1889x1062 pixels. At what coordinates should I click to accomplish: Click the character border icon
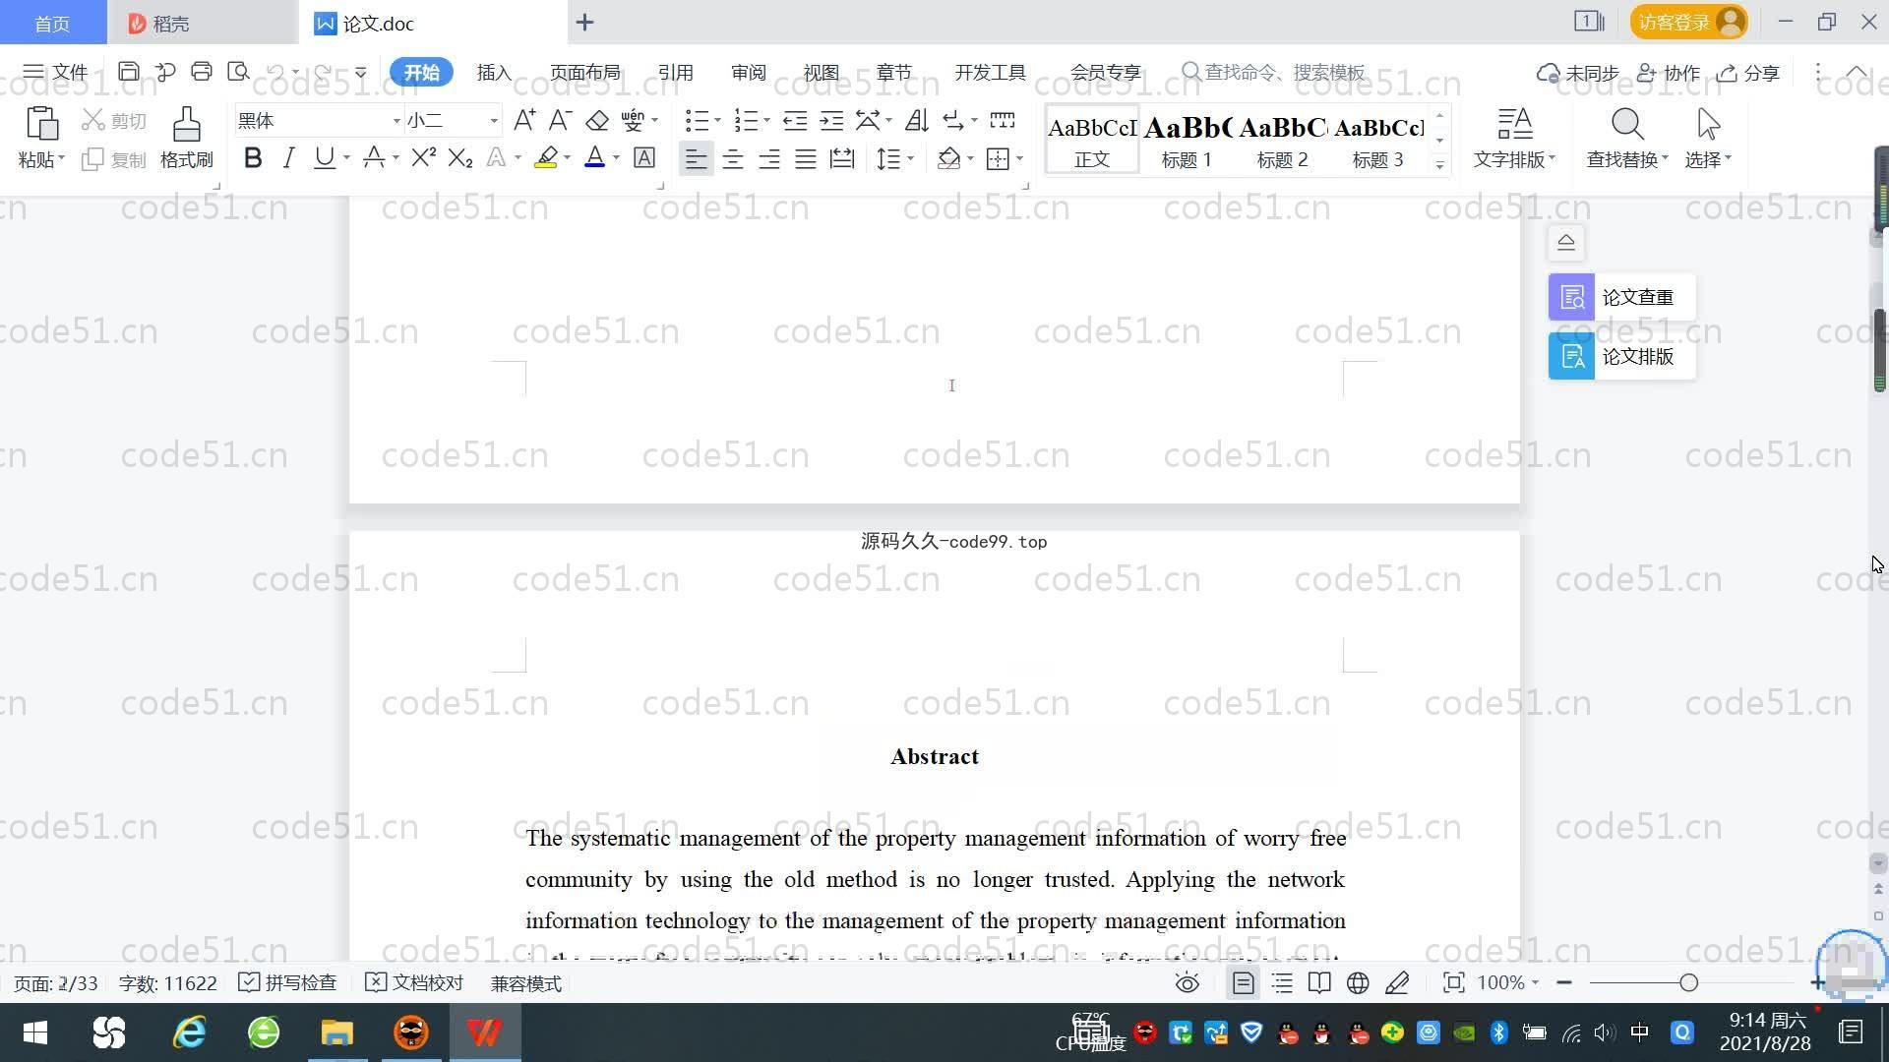[x=644, y=157]
